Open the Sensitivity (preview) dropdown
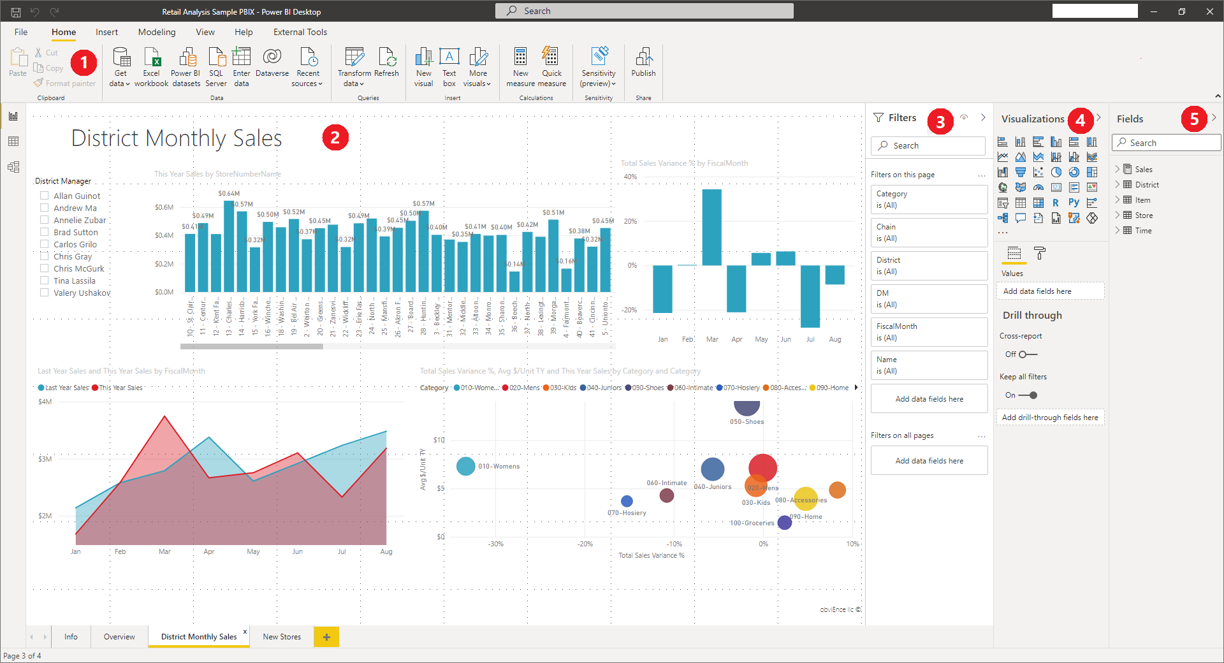This screenshot has width=1224, height=663. tap(599, 66)
